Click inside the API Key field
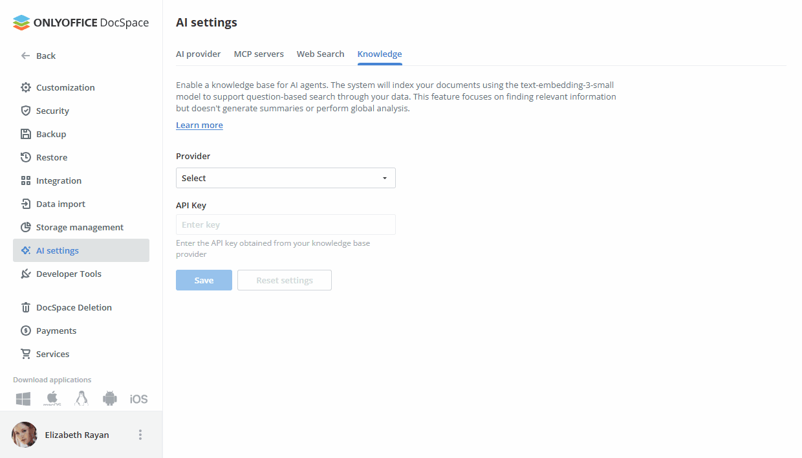Screen dimensions: 802x458 point(285,224)
